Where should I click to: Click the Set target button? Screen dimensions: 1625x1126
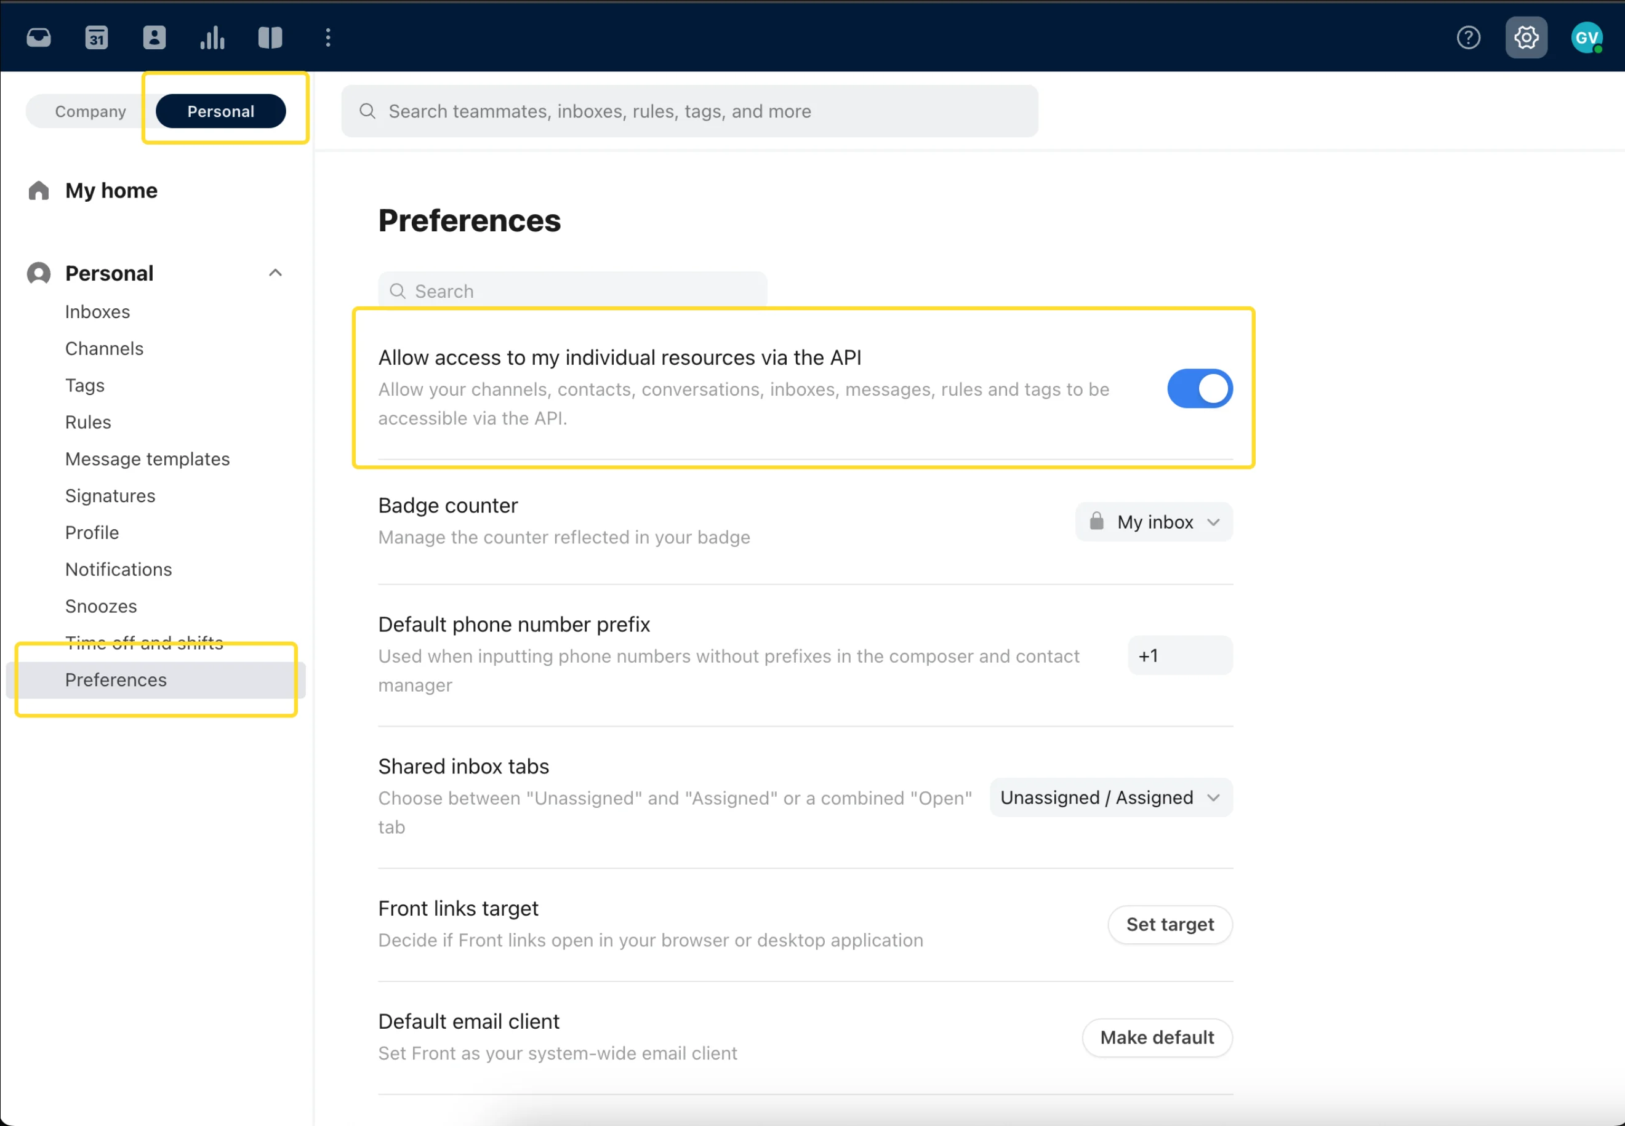tap(1170, 924)
